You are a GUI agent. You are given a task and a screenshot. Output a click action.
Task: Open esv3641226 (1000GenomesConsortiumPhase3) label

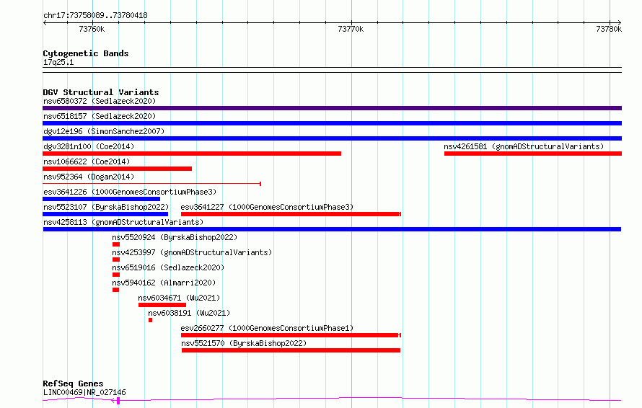[130, 192]
